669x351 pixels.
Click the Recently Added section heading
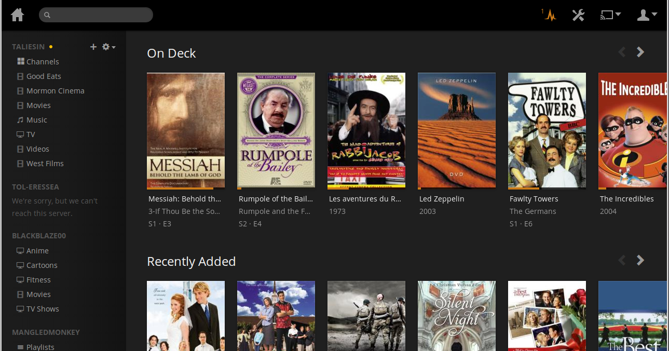192,261
